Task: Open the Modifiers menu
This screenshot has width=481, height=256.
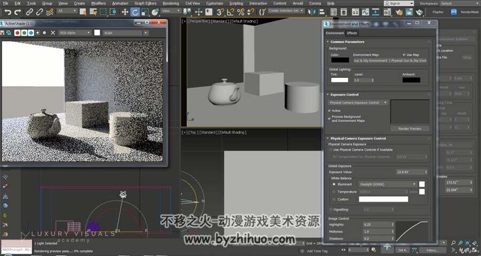Action: click(x=98, y=3)
